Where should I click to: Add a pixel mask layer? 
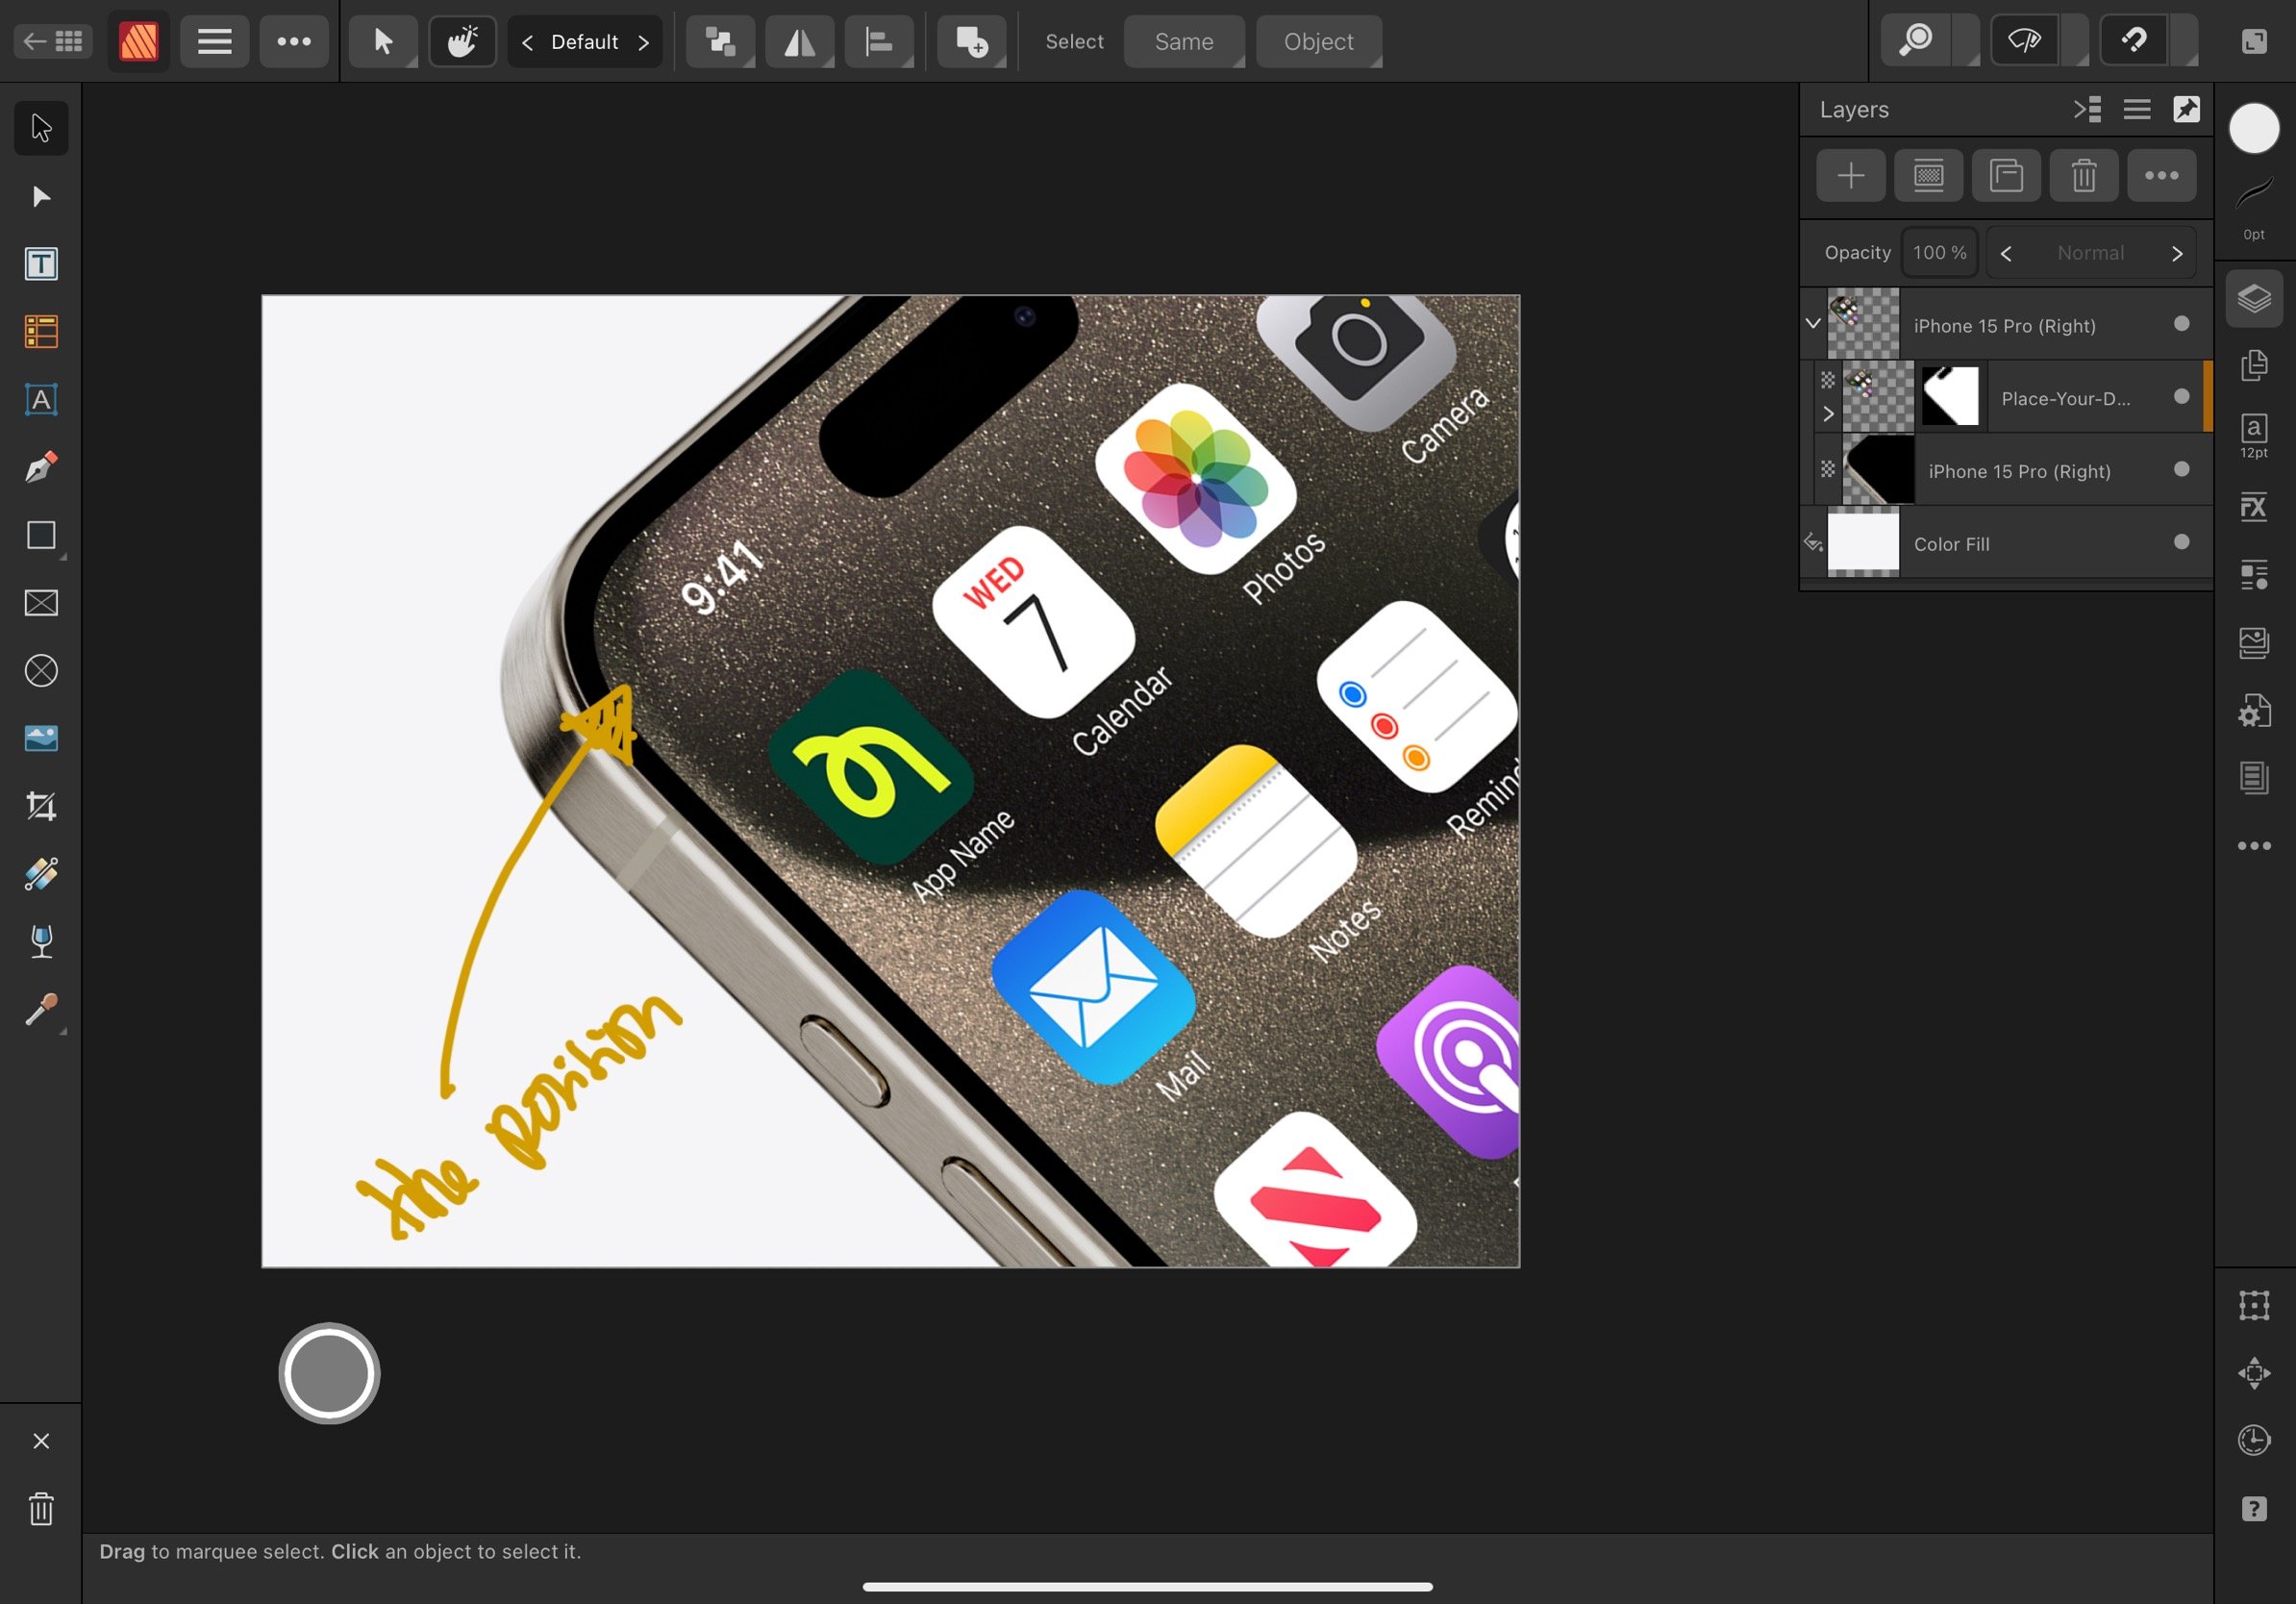point(1929,175)
